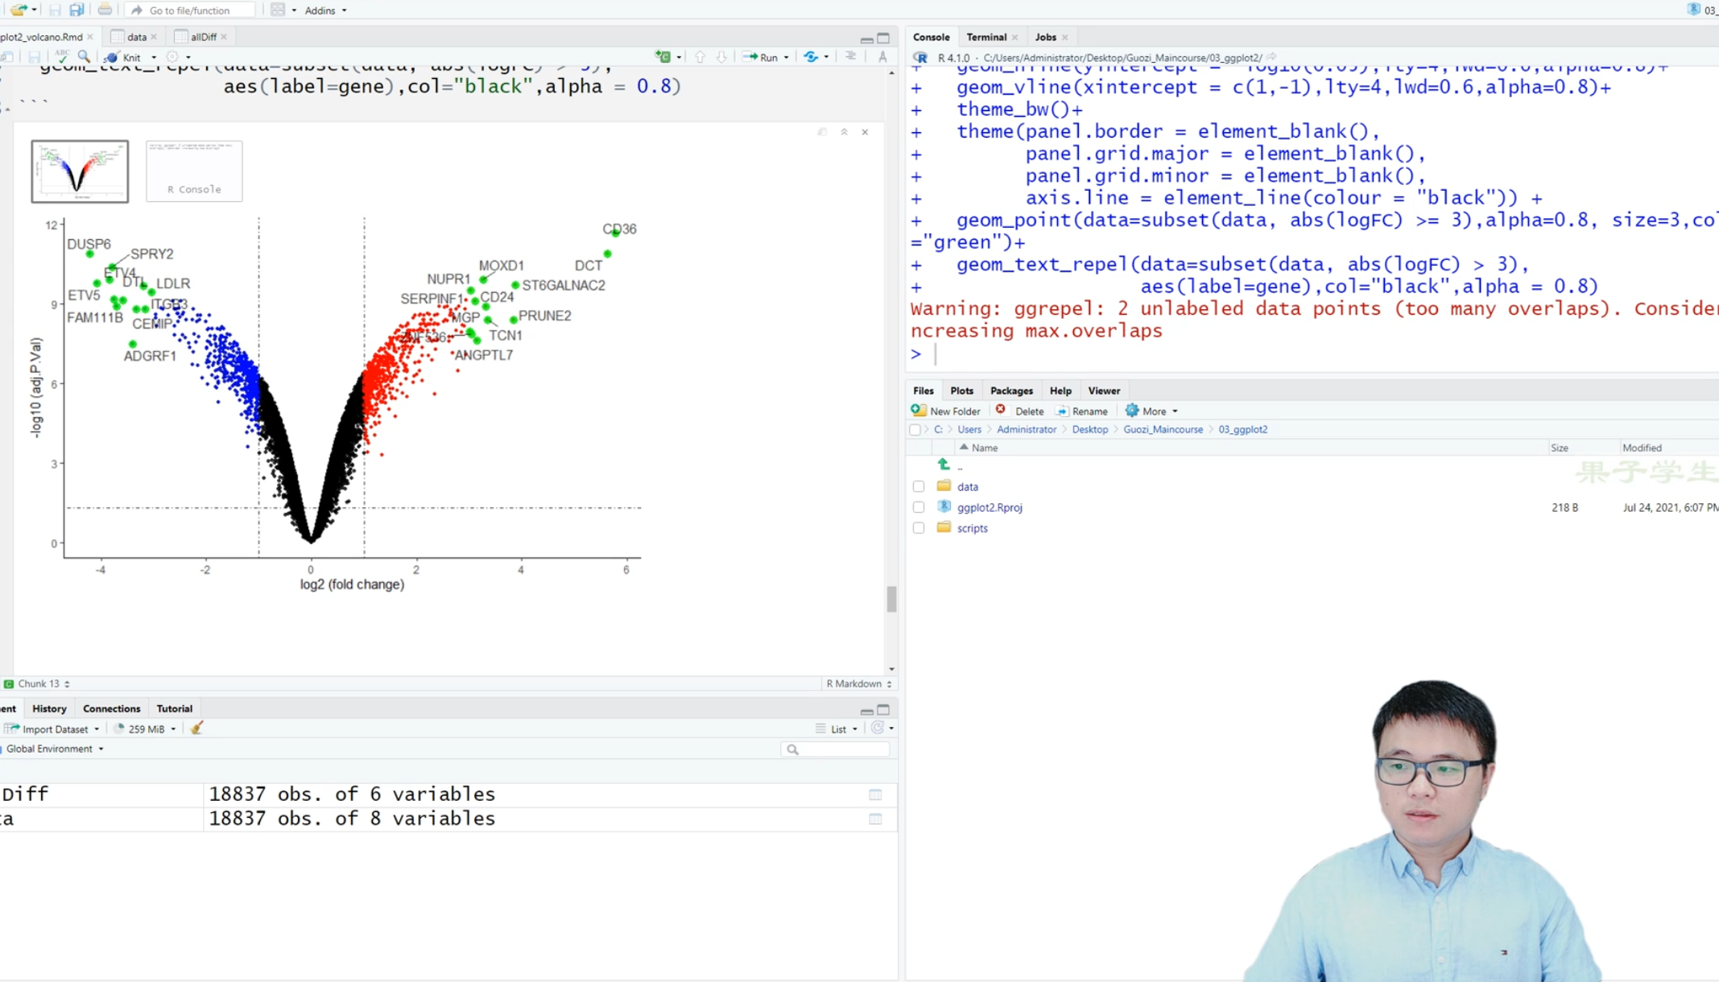Click the spell check ABC icon

pyautogui.click(x=62, y=56)
